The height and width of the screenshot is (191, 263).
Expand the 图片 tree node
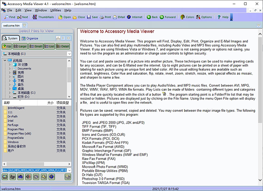(10, 76)
